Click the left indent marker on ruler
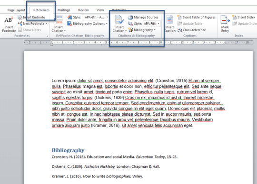The height and width of the screenshot is (184, 257). pyautogui.click(x=51, y=44)
